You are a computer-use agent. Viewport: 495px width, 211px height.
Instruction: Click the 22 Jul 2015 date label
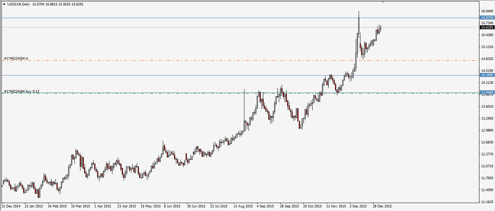[219, 206]
